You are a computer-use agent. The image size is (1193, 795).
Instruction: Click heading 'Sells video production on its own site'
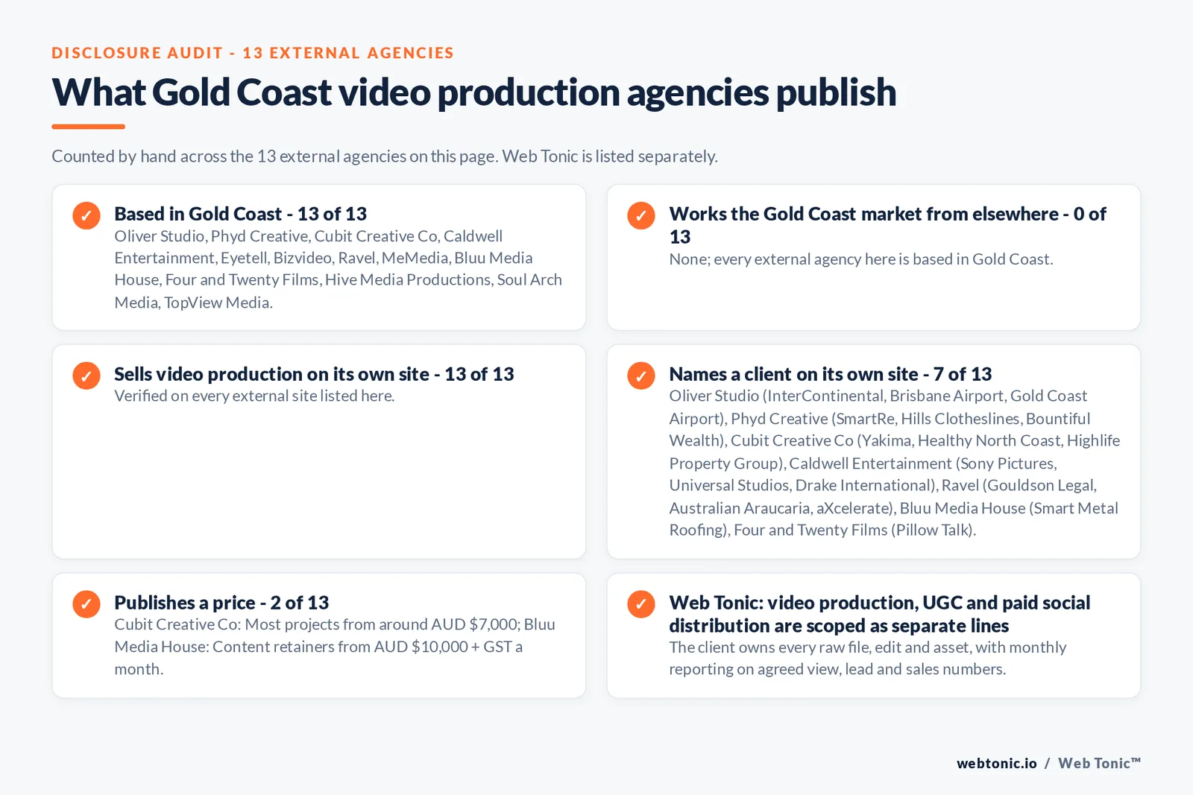pos(314,374)
